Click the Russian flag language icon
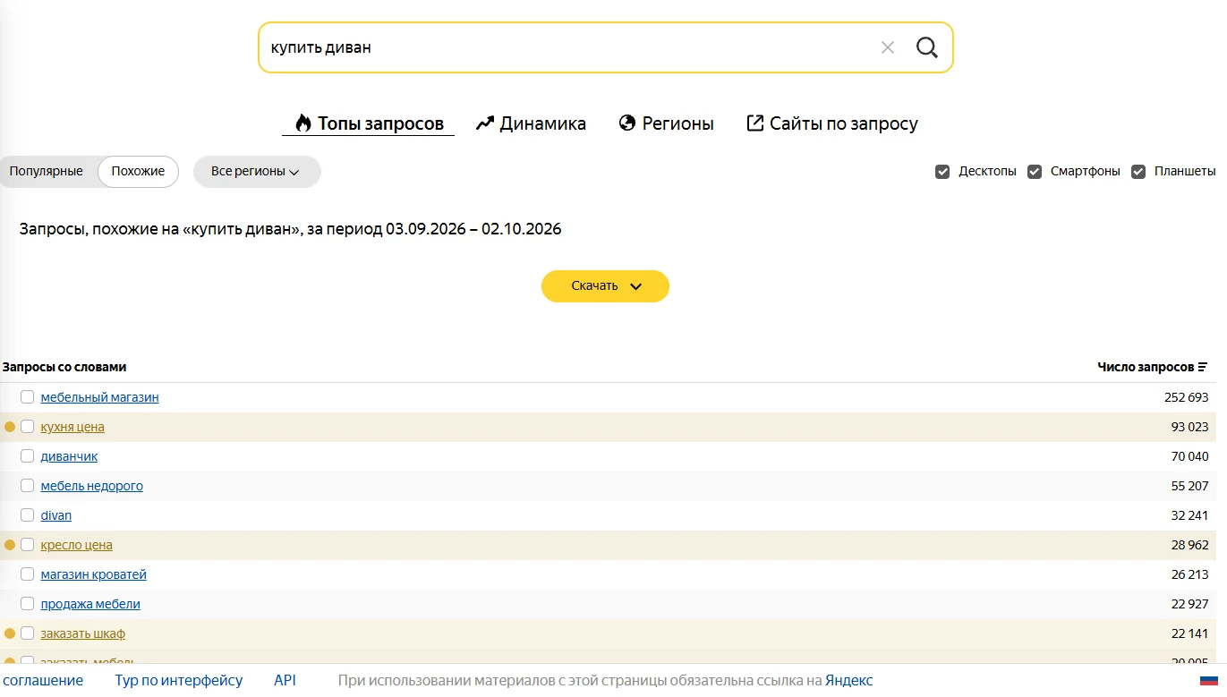 pyautogui.click(x=1209, y=681)
